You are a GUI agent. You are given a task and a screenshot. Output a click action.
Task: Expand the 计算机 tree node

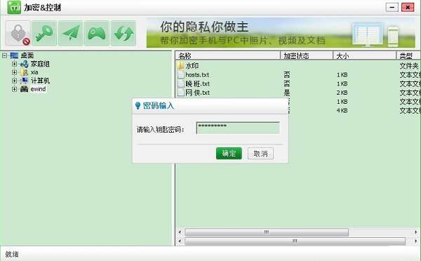pyautogui.click(x=14, y=81)
